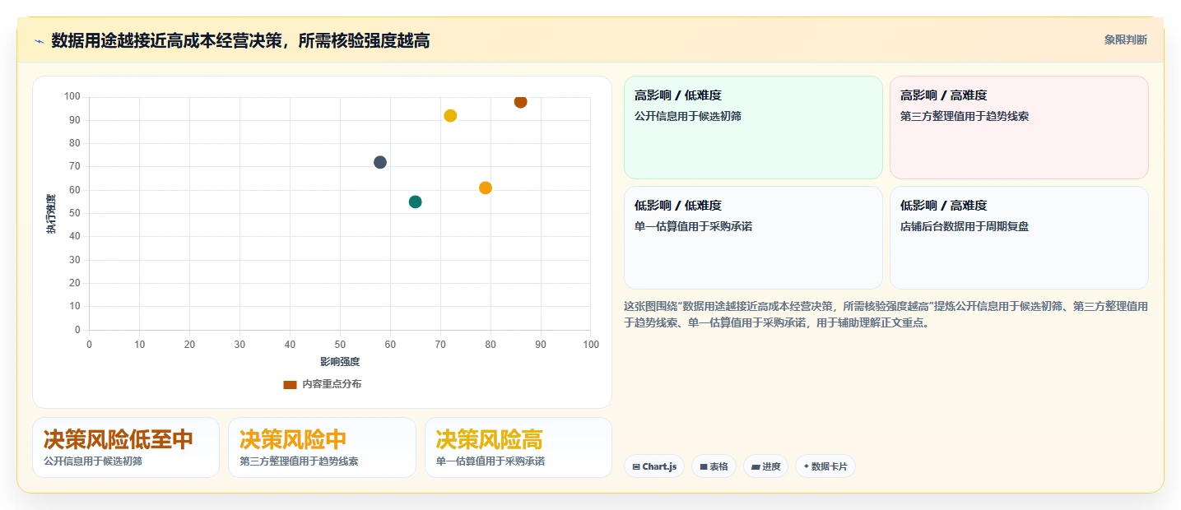Viewport: 1181px width, 510px height.
Task: Click the 执行难度 y-axis title
Action: click(51, 214)
